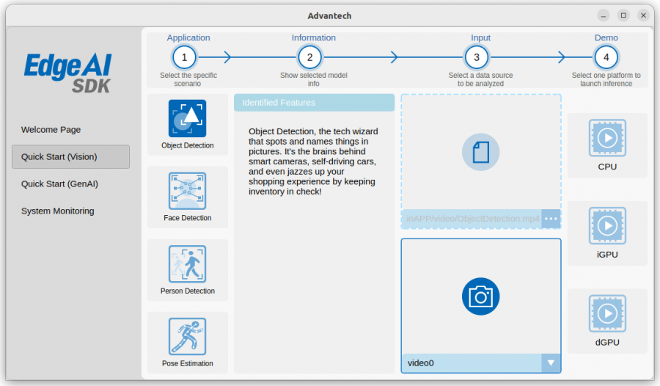
Task: Maximize the Advantech window
Action: (x=623, y=15)
